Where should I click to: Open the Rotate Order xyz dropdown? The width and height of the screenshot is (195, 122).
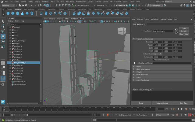157,54
